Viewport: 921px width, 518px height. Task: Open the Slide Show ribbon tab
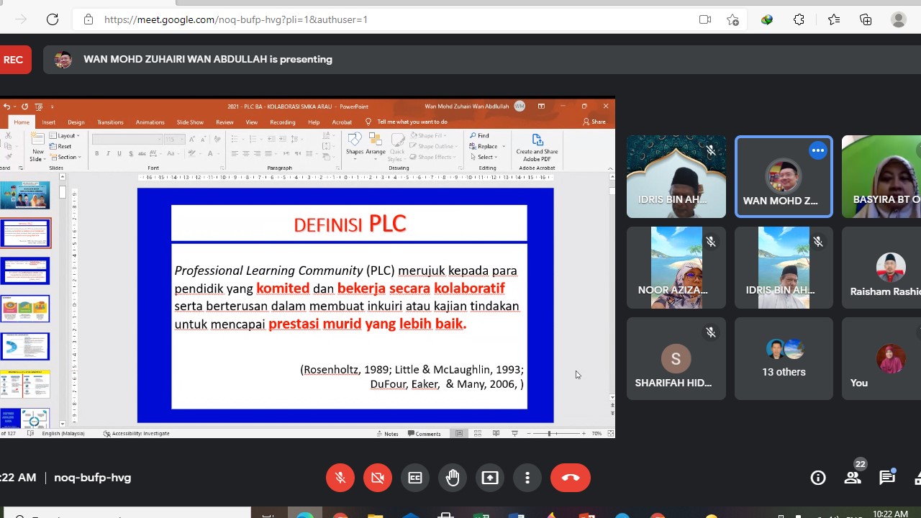coord(190,122)
